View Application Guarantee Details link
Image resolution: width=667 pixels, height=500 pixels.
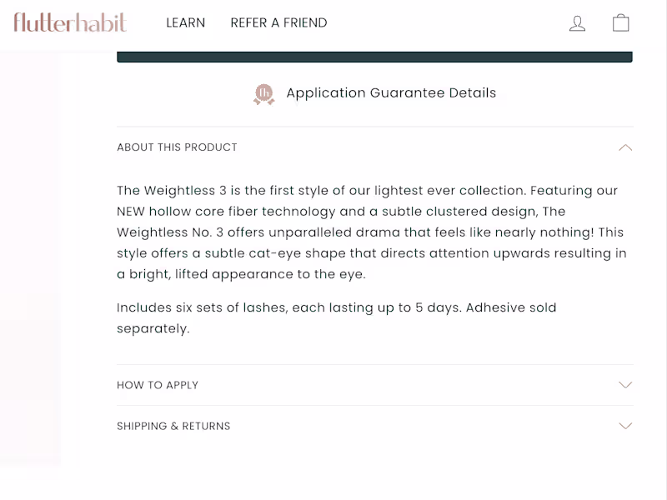click(391, 93)
